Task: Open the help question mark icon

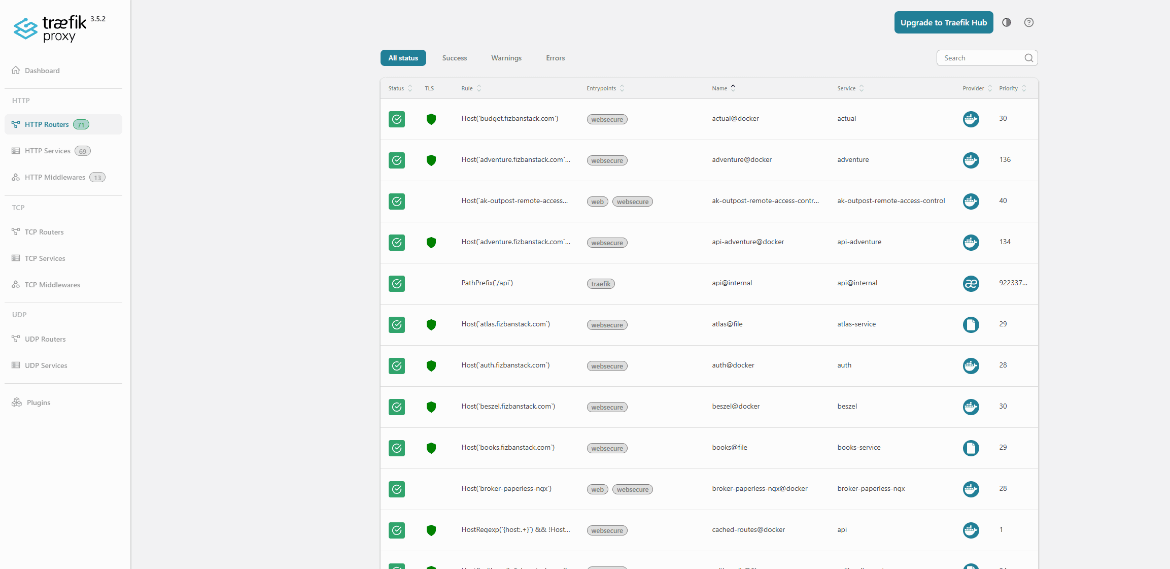Action: pyautogui.click(x=1029, y=22)
